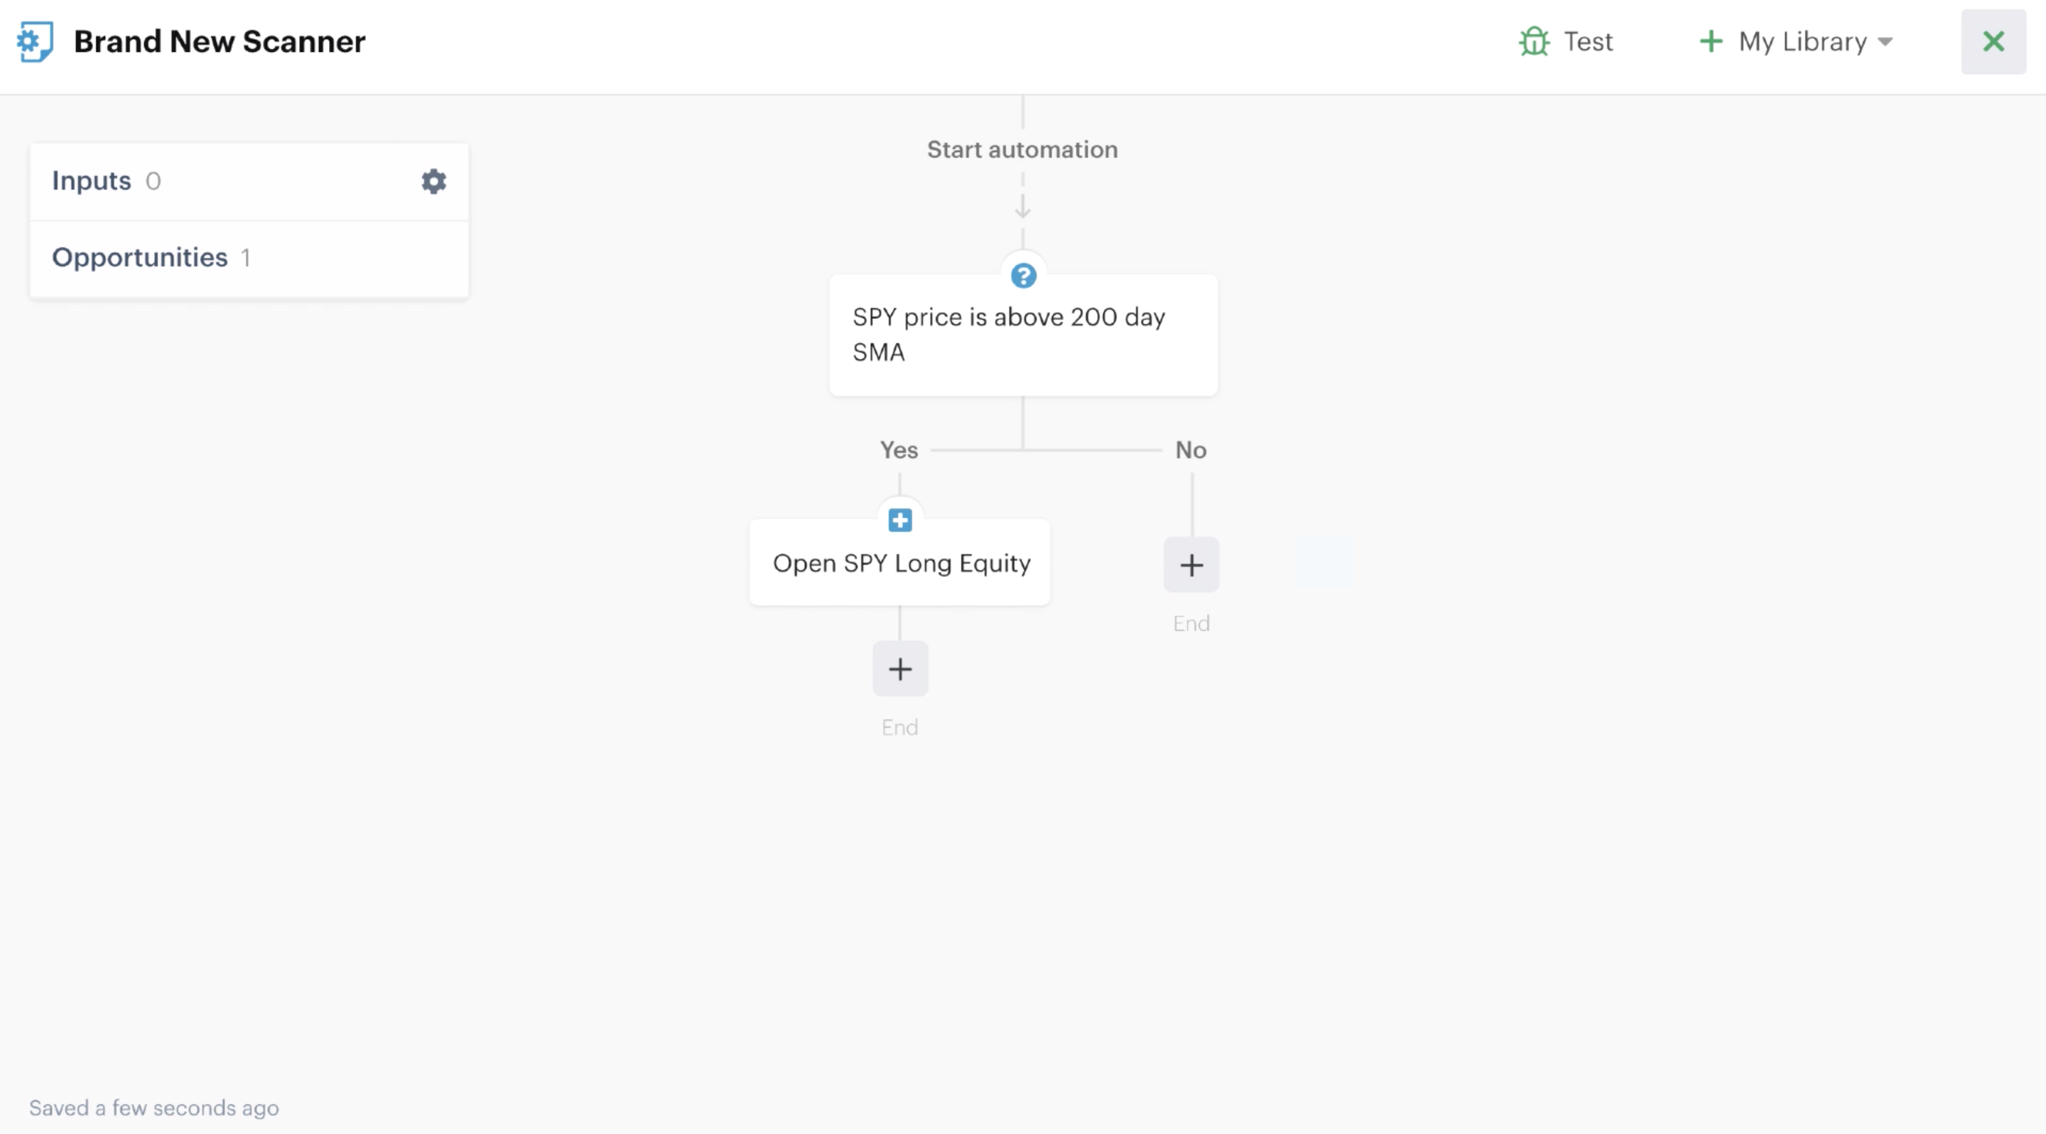Add a step below Open SPY Long Equity

900,669
